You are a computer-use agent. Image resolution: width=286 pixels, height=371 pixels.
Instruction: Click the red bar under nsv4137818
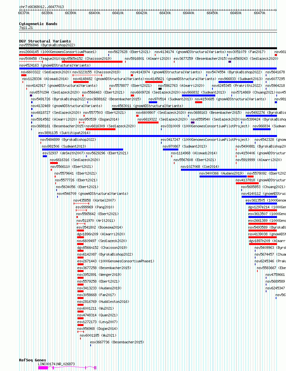247,183
